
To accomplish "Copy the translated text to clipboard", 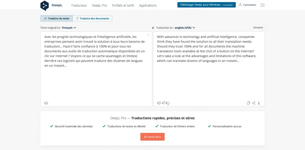I will [x=248, y=103].
